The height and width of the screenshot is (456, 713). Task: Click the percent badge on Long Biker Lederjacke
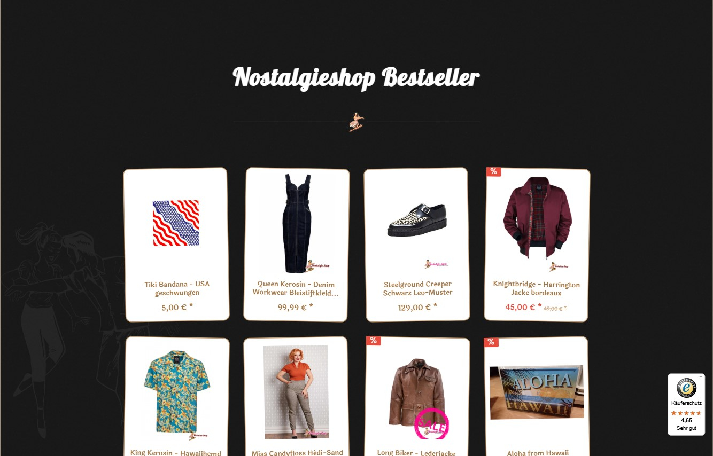pyautogui.click(x=373, y=341)
